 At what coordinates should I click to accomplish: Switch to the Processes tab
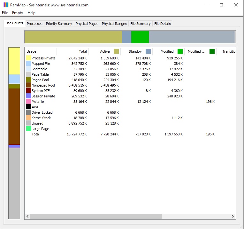(34, 24)
